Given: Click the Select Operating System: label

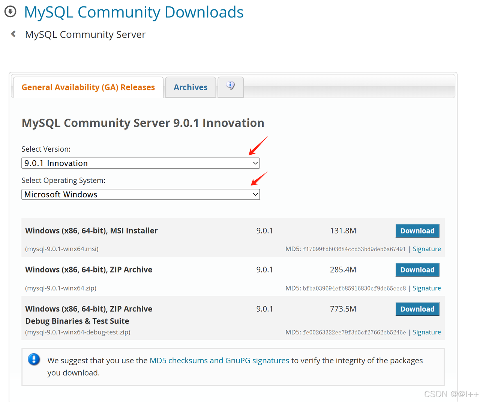Looking at the screenshot, I should pos(63,180).
